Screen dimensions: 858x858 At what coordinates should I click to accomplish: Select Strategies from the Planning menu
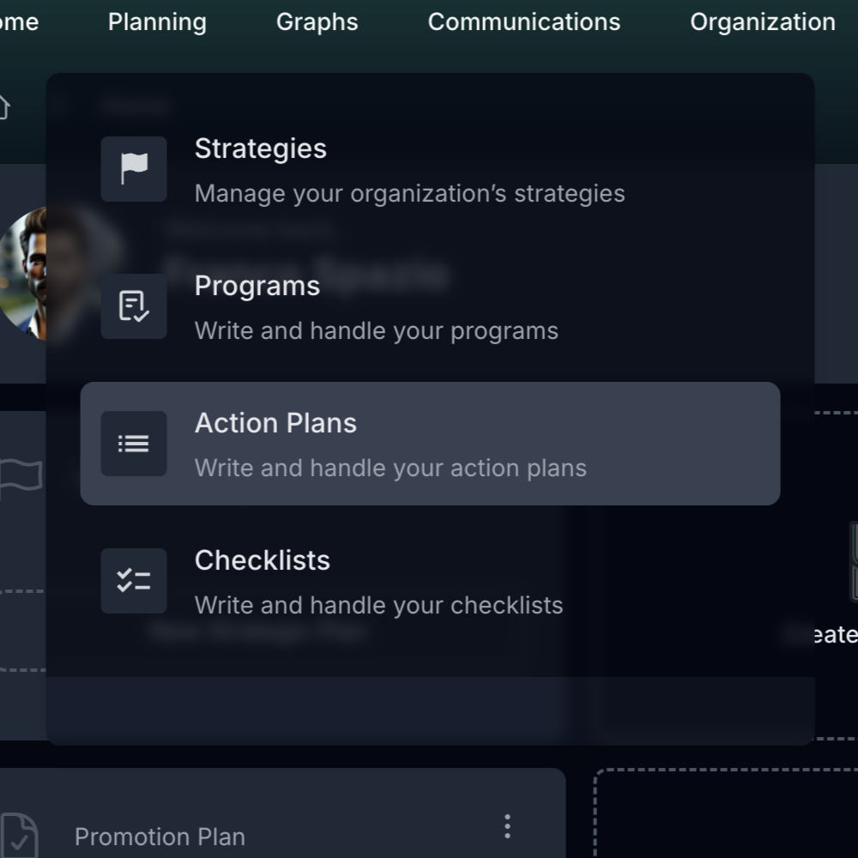tap(260, 149)
